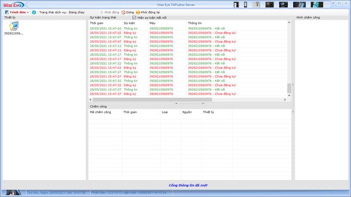Click Mã chấm công column header
The height and width of the screenshot is (197, 351).
[x=101, y=112]
